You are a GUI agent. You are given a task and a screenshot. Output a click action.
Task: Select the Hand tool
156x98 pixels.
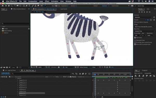coord(9,6)
